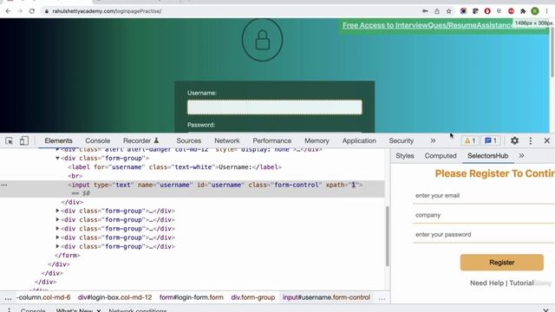Viewport: 555px width, 312px height.
Task: Open the Recorder tab
Action: 140,140
